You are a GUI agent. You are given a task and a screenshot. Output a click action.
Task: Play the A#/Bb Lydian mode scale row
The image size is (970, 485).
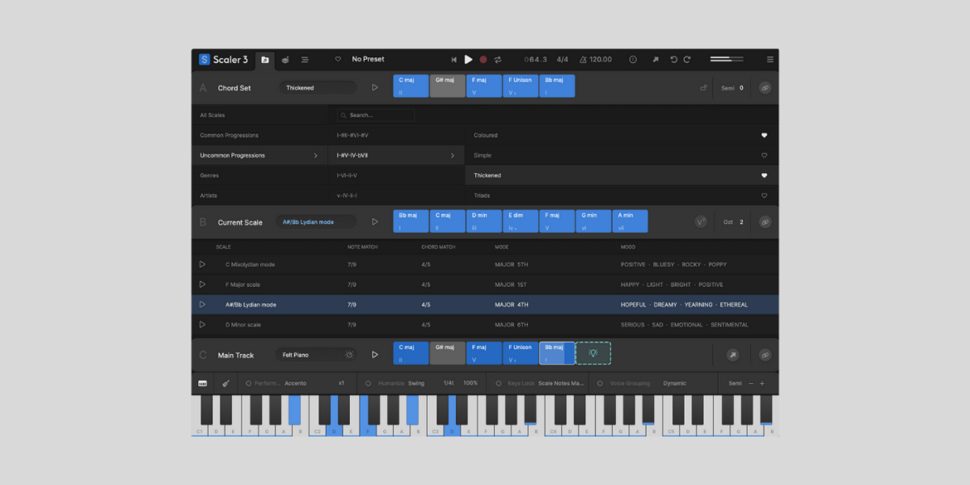[x=202, y=305]
